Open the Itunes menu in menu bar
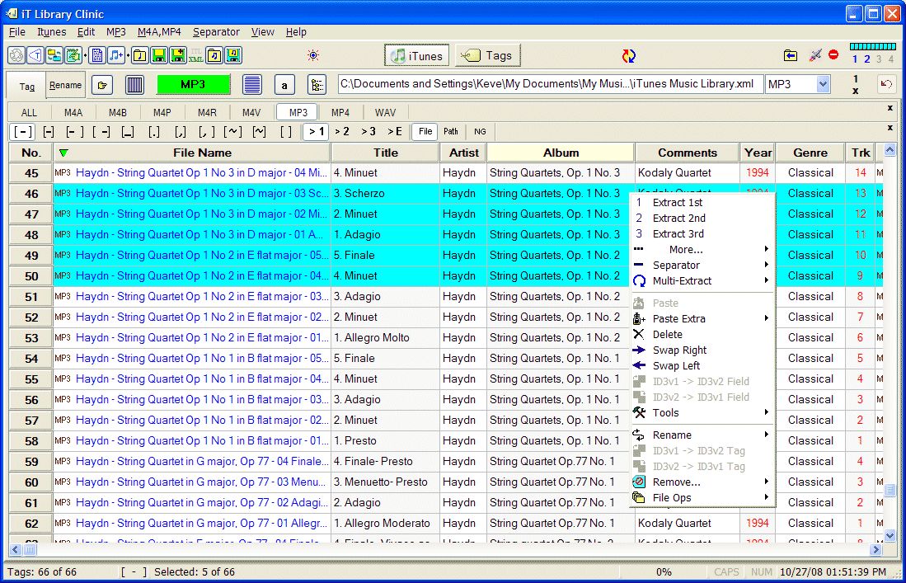The width and height of the screenshot is (906, 583). 51,32
